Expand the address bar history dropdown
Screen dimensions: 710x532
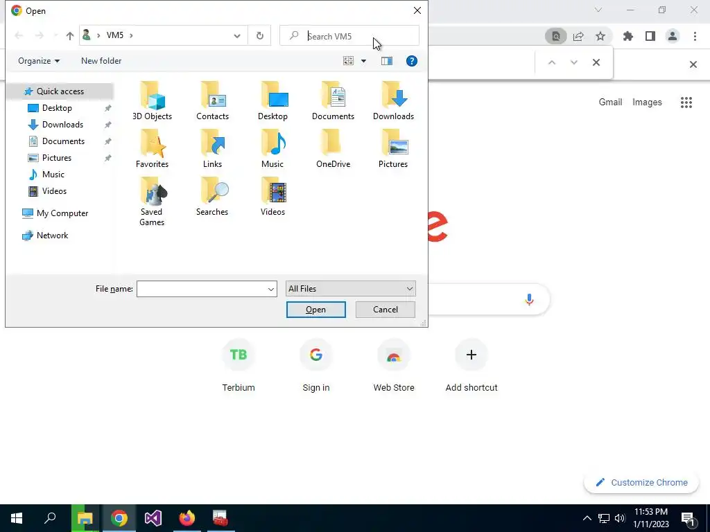pyautogui.click(x=237, y=36)
